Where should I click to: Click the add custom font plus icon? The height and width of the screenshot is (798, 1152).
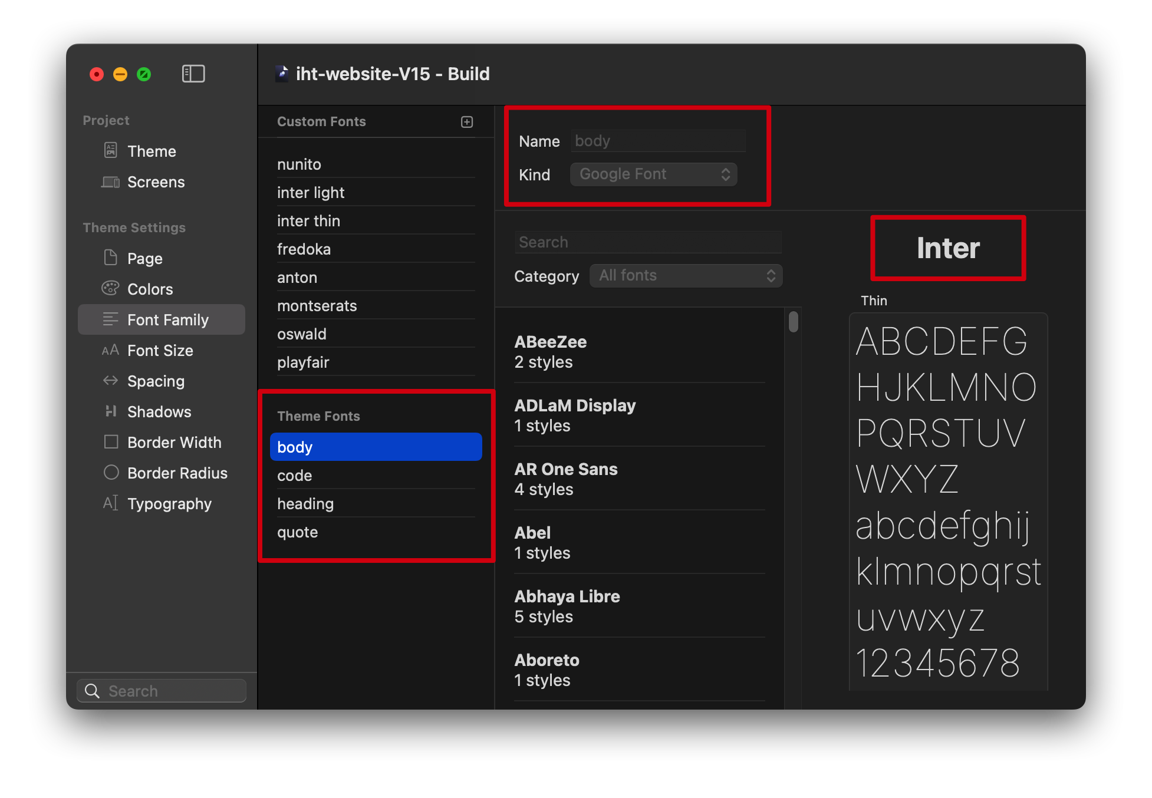[x=467, y=122]
